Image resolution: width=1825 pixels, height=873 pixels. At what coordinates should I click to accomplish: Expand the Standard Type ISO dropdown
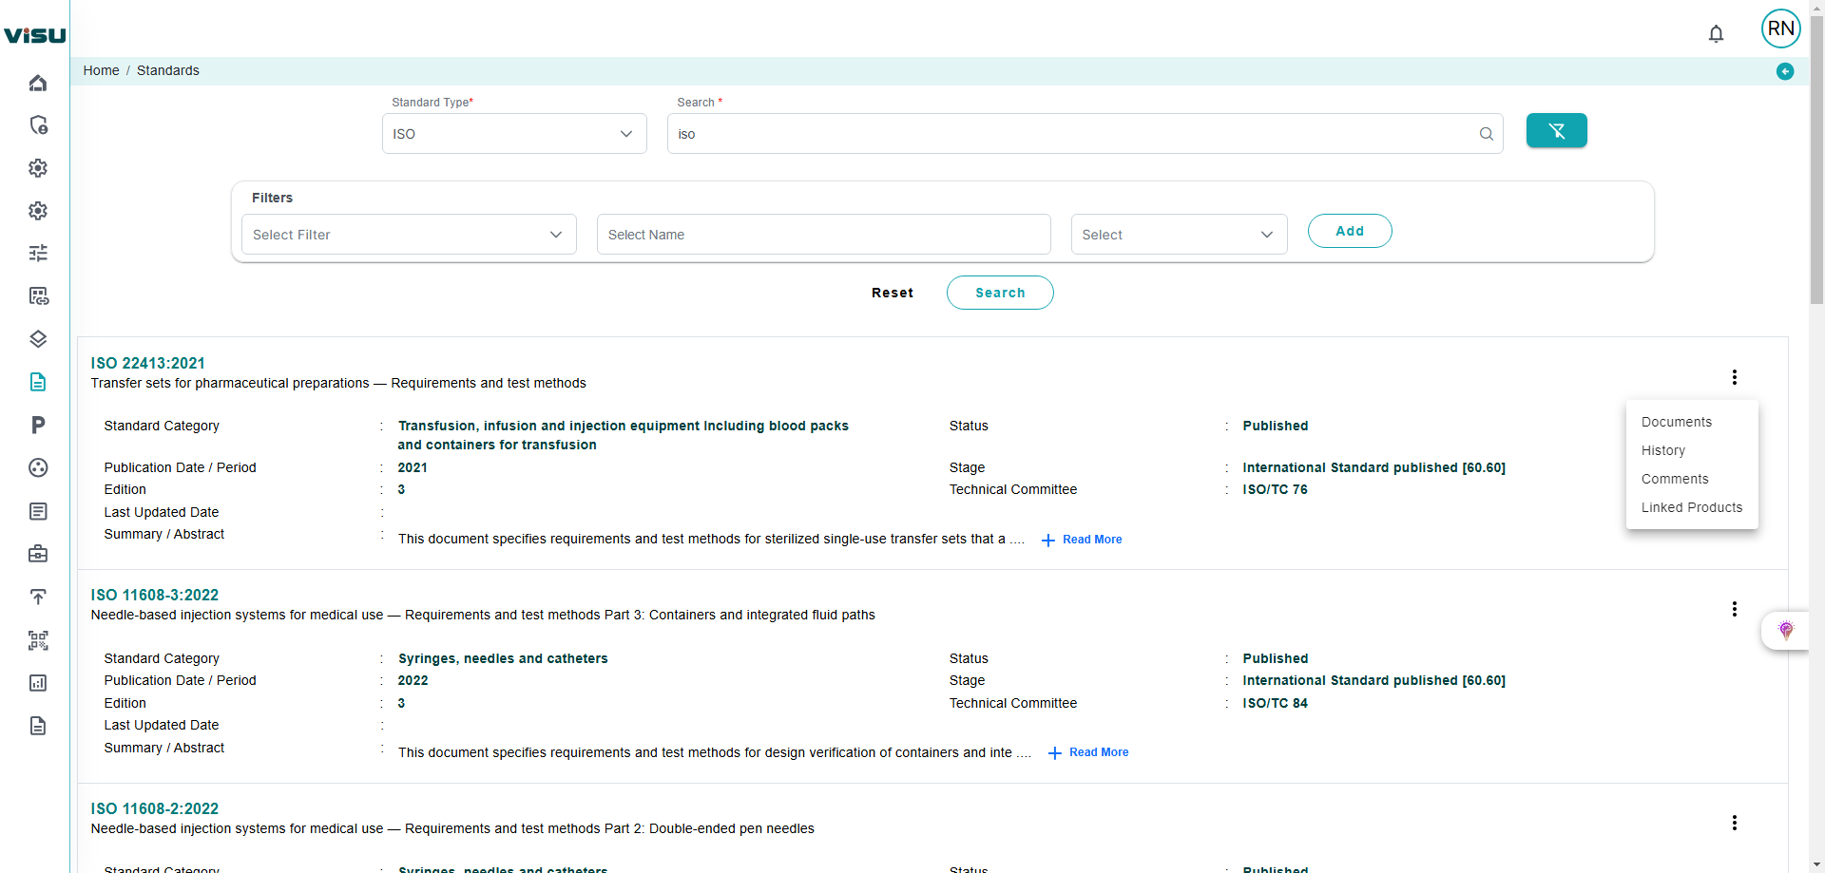coord(513,134)
